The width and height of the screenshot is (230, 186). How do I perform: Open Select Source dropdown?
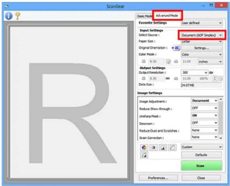[x=202, y=35]
